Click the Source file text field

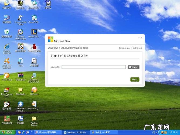pos(93,67)
